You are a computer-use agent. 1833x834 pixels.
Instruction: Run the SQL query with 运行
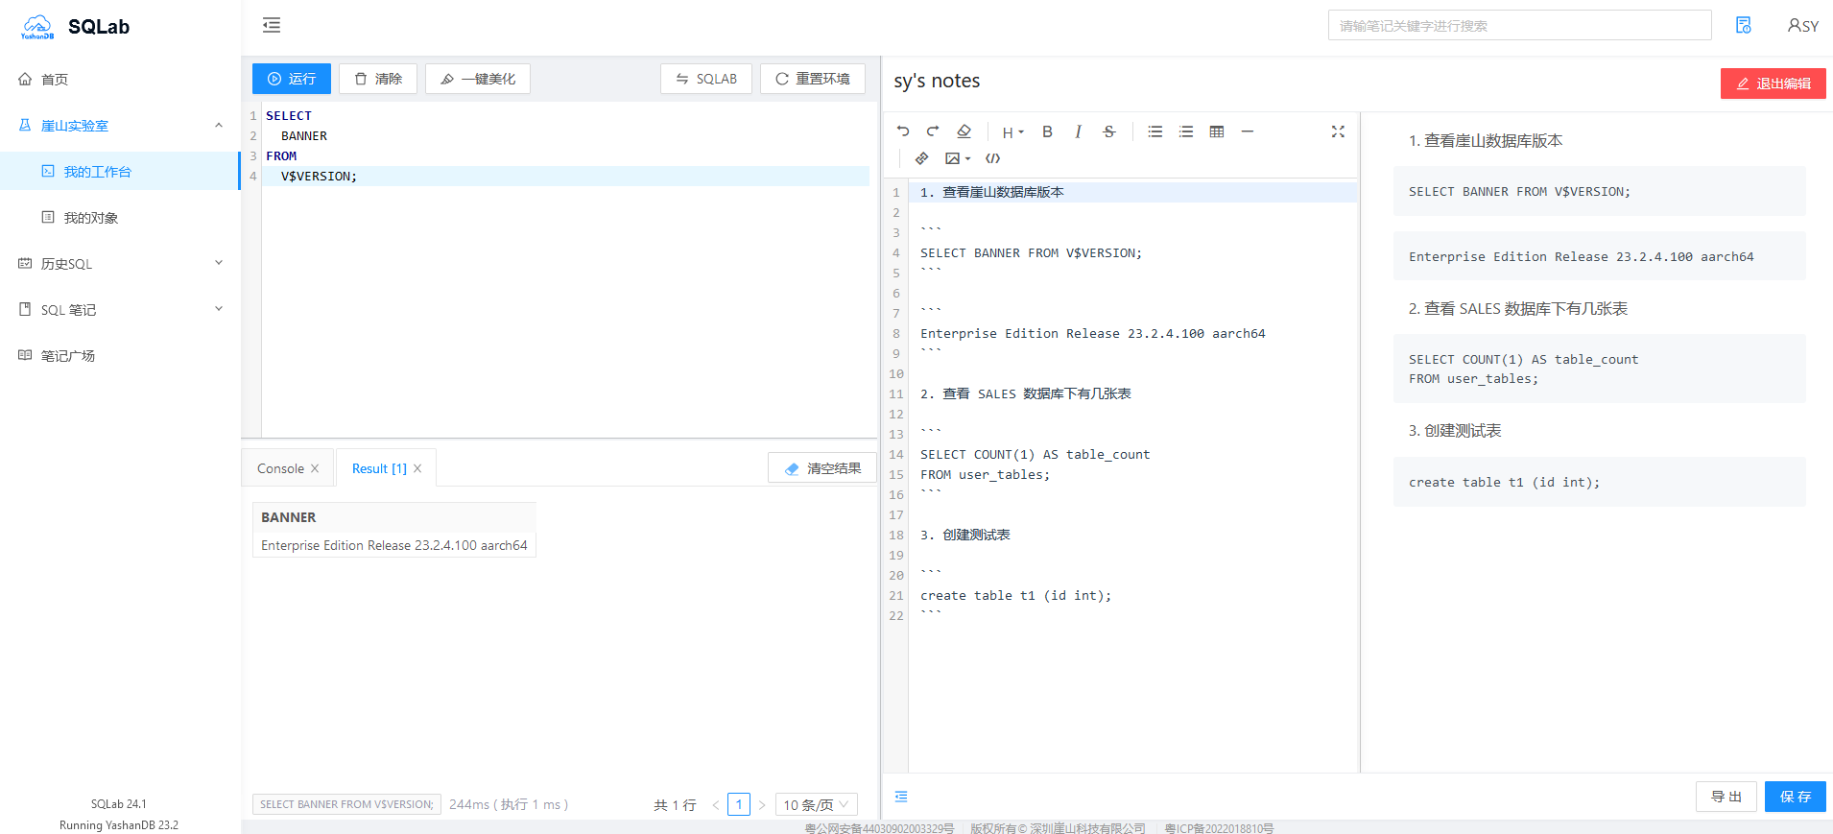tap(292, 79)
